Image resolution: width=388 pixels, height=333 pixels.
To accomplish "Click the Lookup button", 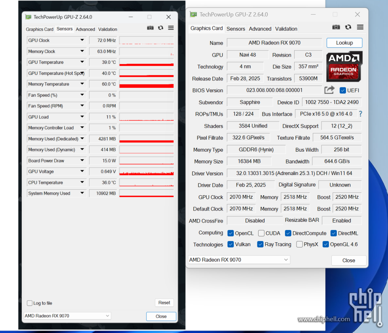I will pos(344,43).
